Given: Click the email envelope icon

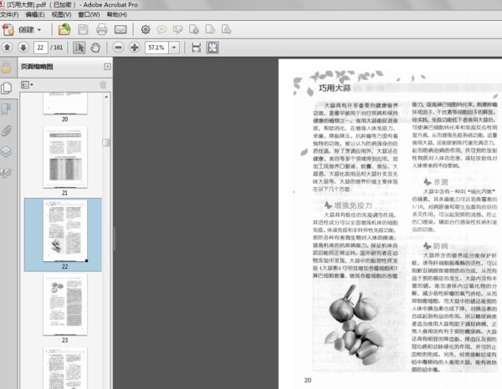Looking at the screenshot, I should point(120,30).
